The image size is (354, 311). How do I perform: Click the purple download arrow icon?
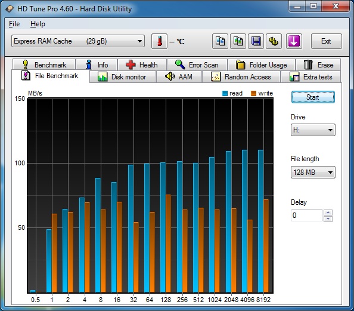(x=294, y=41)
